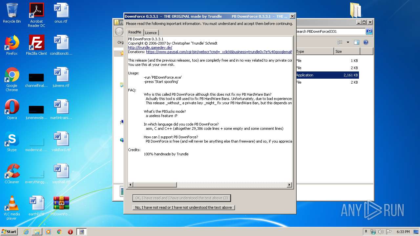The width and height of the screenshot is (420, 236).
Task: Click the volume icon in system tray
Action: tap(381, 232)
